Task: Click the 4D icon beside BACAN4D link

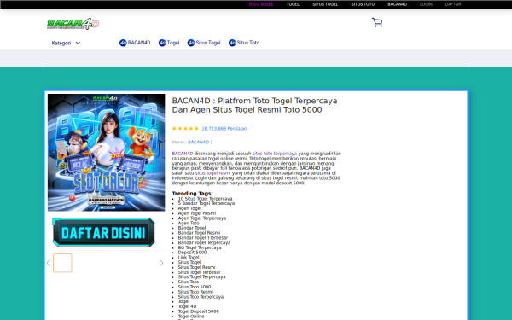Action: pos(123,43)
